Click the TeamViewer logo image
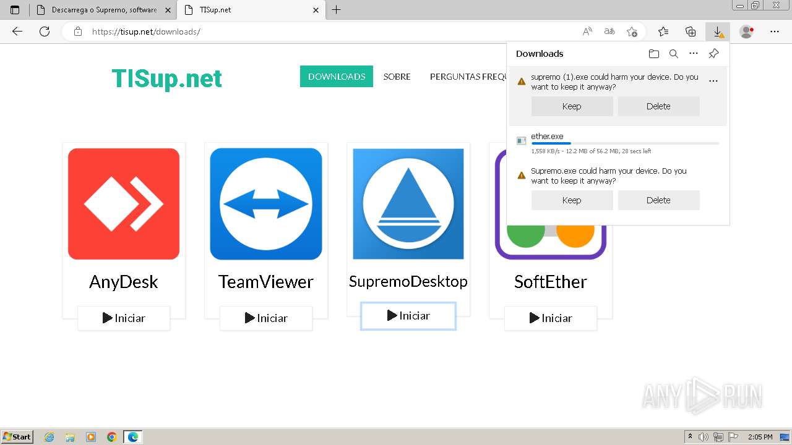This screenshot has height=445, width=792. point(266,204)
